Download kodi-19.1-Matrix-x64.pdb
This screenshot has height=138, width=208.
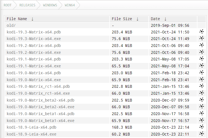tap(34, 59)
